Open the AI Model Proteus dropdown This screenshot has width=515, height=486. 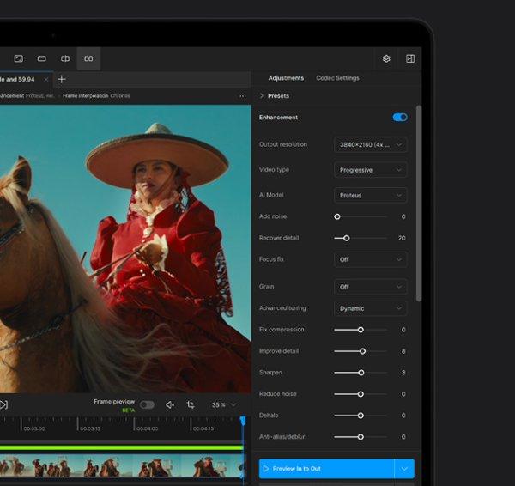pyautogui.click(x=370, y=195)
